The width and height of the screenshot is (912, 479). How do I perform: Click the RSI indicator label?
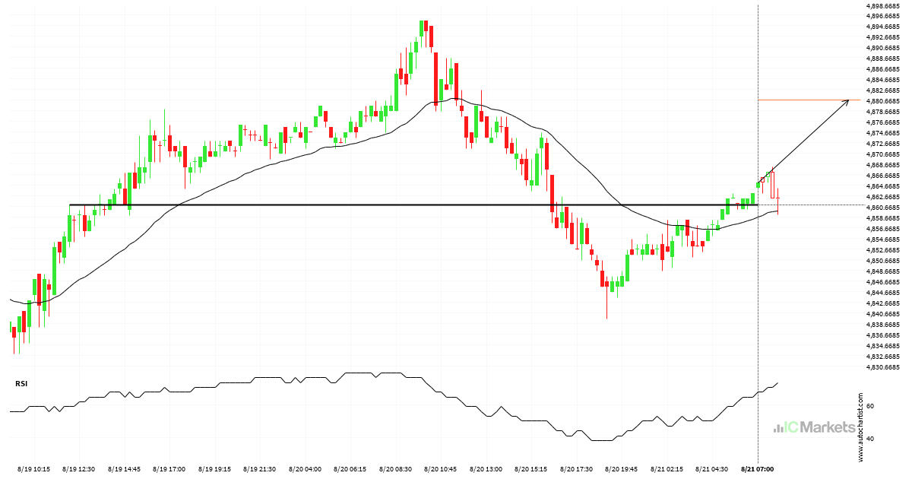[21, 384]
